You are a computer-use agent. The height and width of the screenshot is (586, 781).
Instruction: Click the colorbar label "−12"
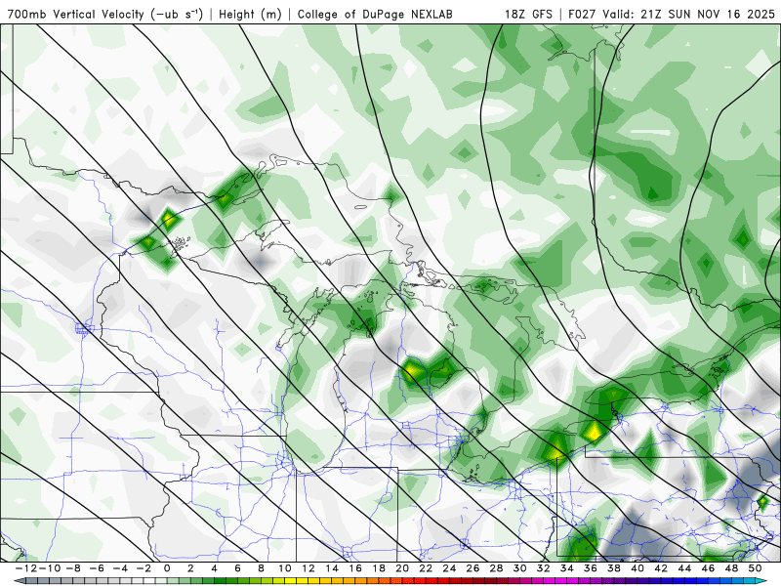(25, 568)
